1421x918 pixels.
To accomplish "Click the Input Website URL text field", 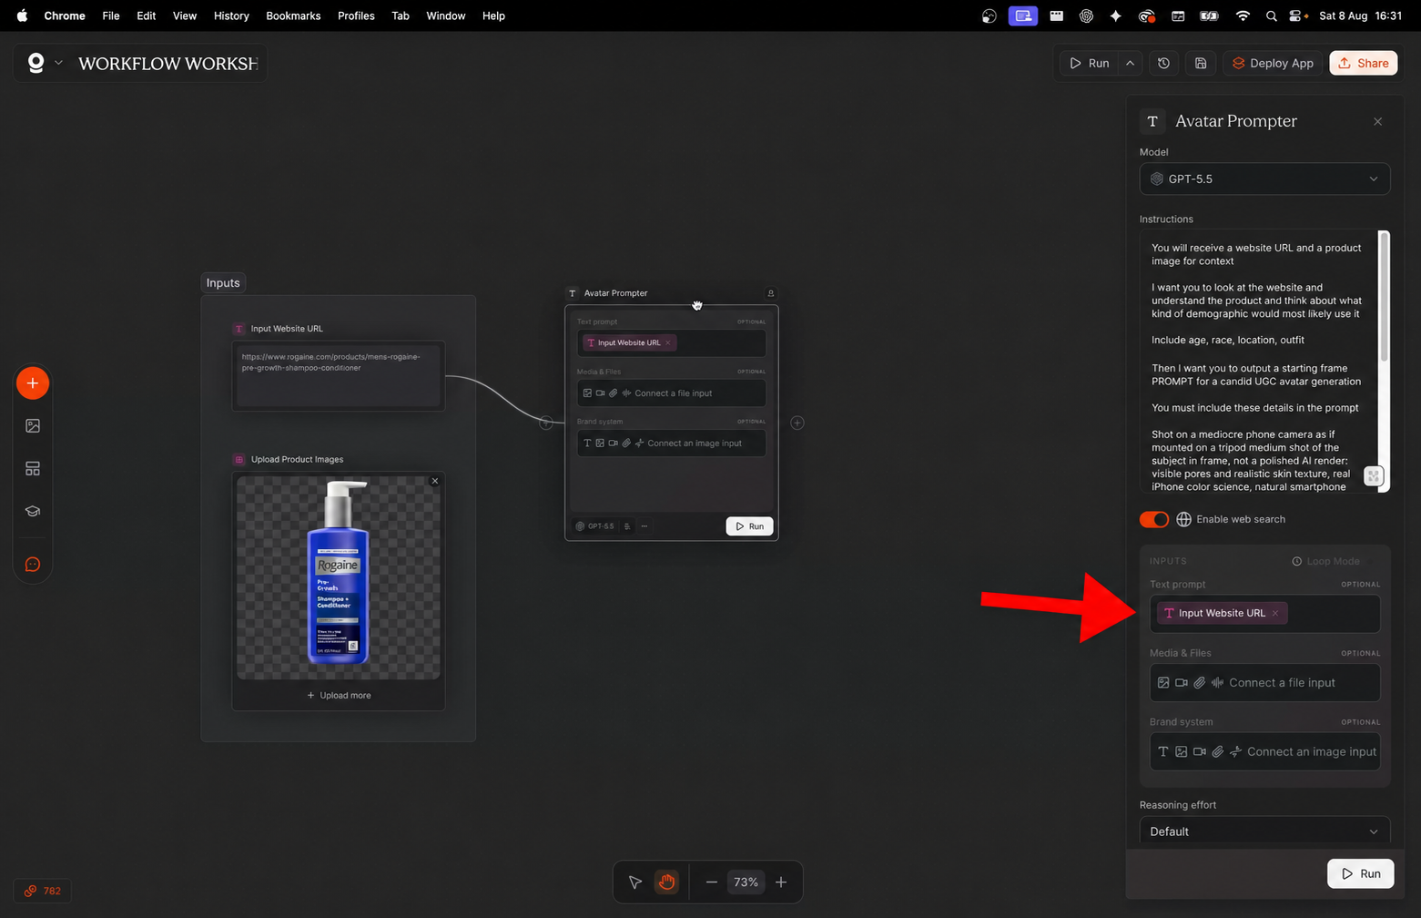I will point(339,374).
